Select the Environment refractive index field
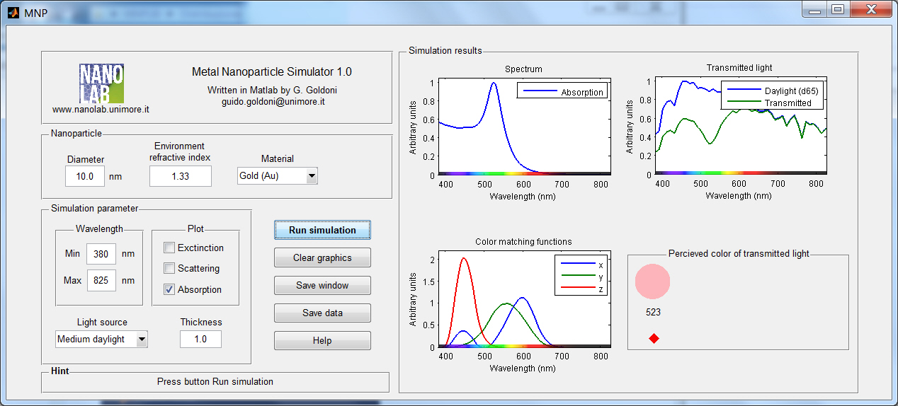This screenshot has width=898, height=406. tap(180, 176)
